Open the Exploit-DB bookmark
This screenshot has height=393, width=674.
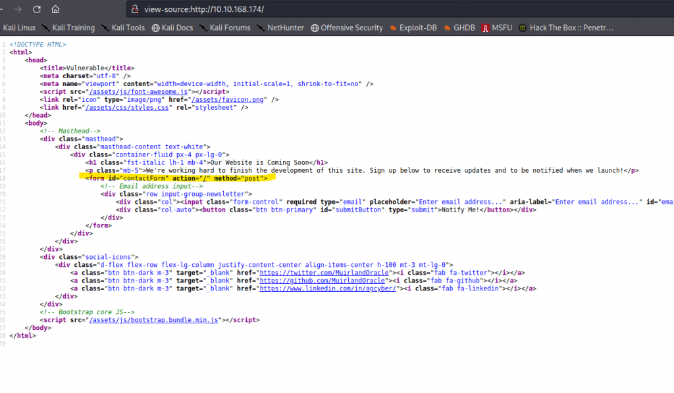coord(413,28)
